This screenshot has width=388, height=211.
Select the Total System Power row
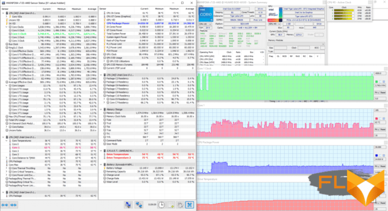[x=147, y=34]
